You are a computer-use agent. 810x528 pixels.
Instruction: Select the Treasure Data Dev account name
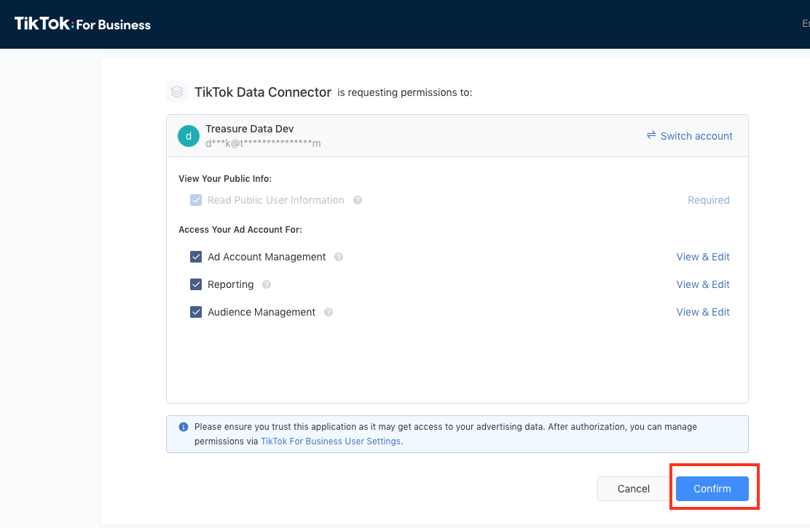click(249, 129)
